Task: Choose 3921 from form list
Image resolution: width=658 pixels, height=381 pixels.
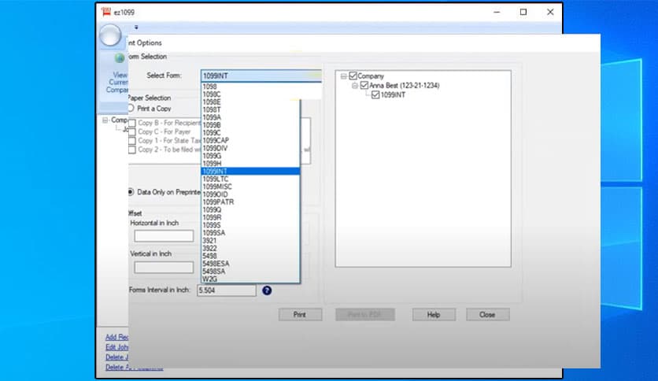Action: coord(250,240)
